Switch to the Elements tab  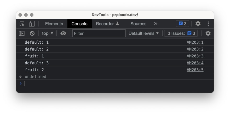pos(54,24)
